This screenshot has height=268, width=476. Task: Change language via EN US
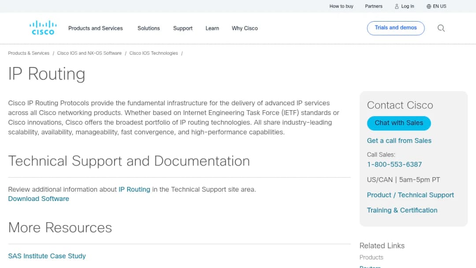pos(439,6)
